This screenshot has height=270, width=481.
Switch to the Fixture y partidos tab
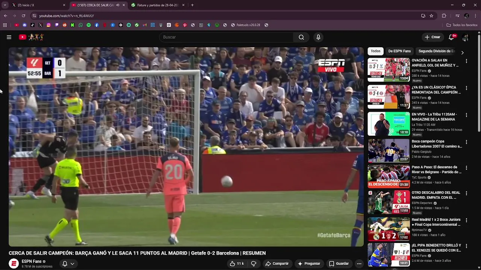(x=158, y=5)
